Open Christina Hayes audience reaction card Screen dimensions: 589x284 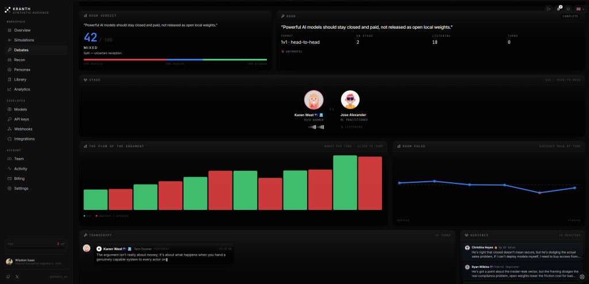coord(523,252)
